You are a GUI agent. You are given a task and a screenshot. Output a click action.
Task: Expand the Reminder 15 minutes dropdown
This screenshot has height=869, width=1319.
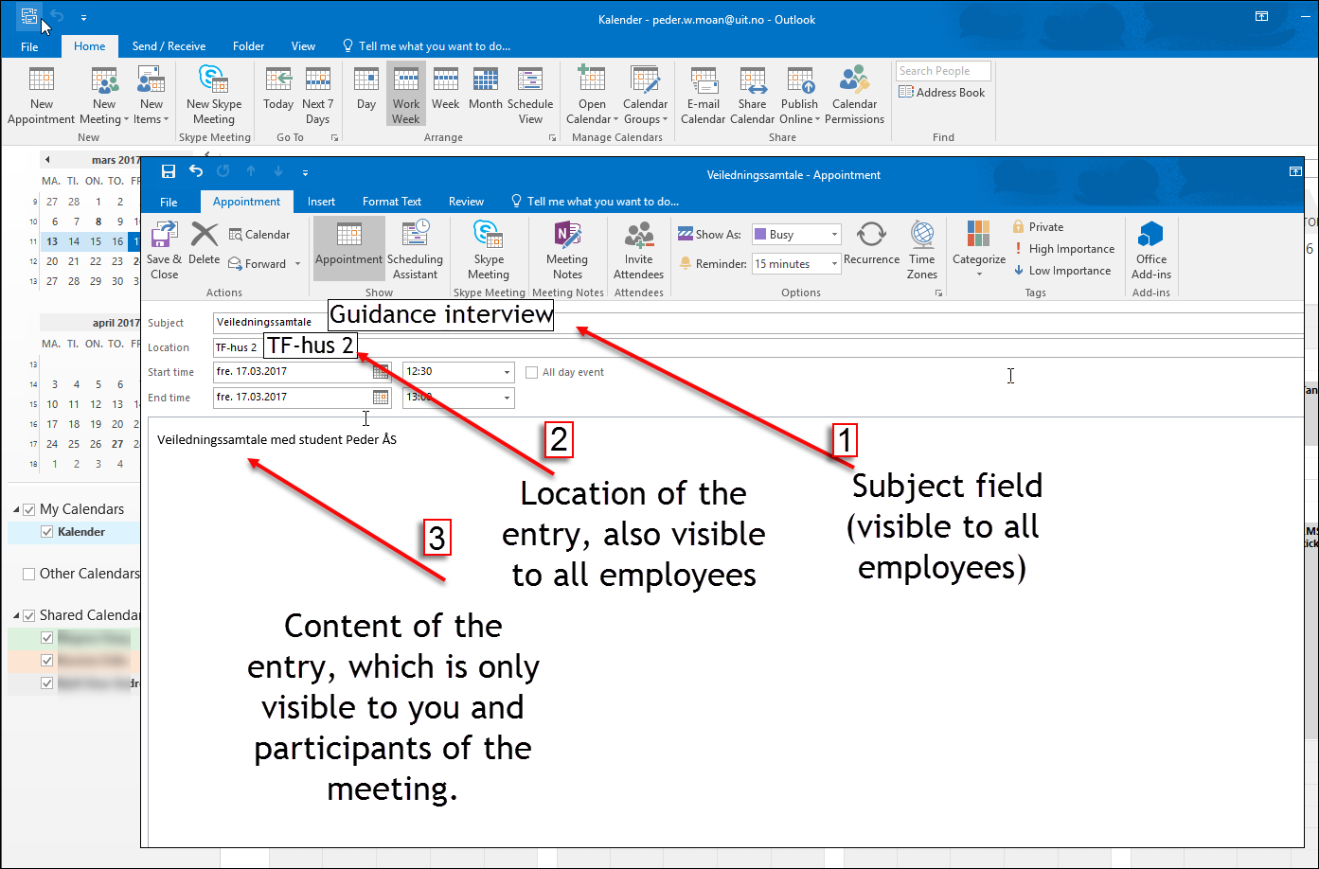(x=834, y=264)
